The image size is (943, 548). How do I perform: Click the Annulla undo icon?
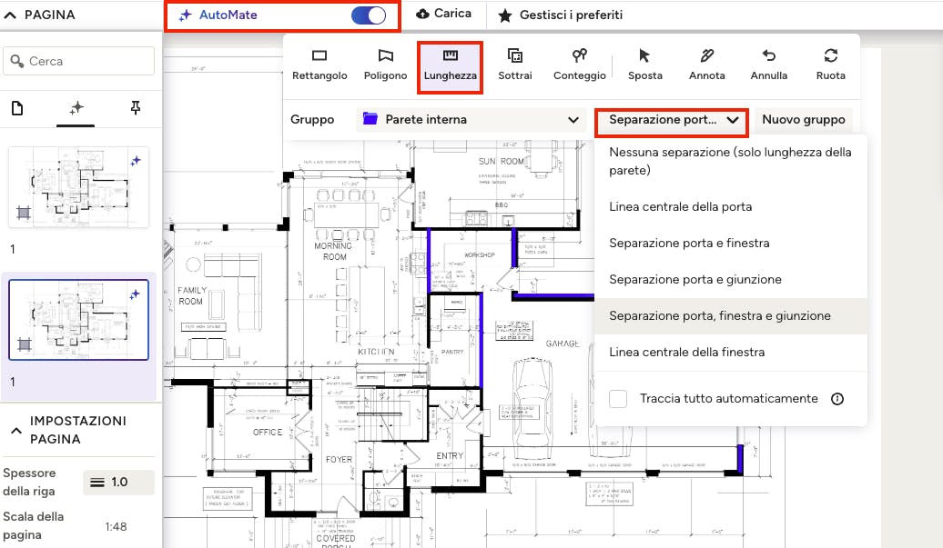click(768, 55)
